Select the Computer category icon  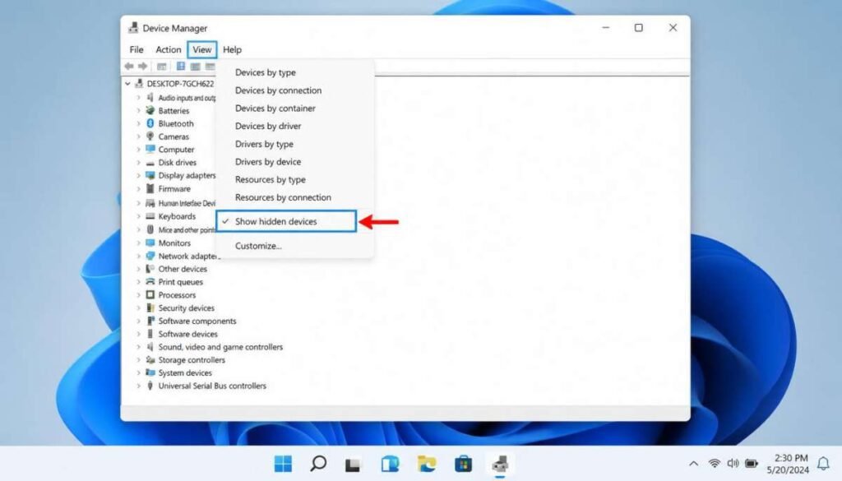click(x=150, y=150)
